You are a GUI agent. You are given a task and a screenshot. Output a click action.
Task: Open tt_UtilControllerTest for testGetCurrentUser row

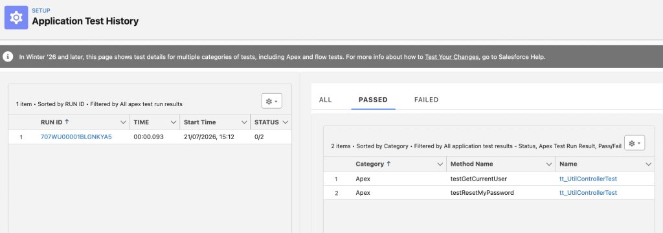point(588,179)
